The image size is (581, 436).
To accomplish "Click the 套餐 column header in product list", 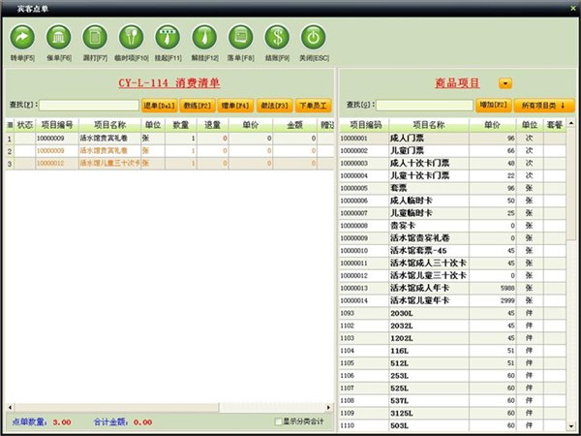I will click(555, 125).
